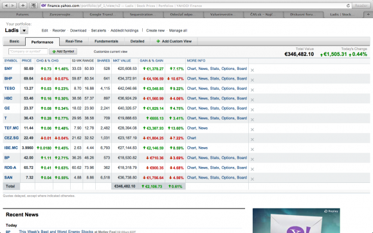Click the Replay button on the ad
The width and height of the screenshot is (373, 233).
pos(331,211)
